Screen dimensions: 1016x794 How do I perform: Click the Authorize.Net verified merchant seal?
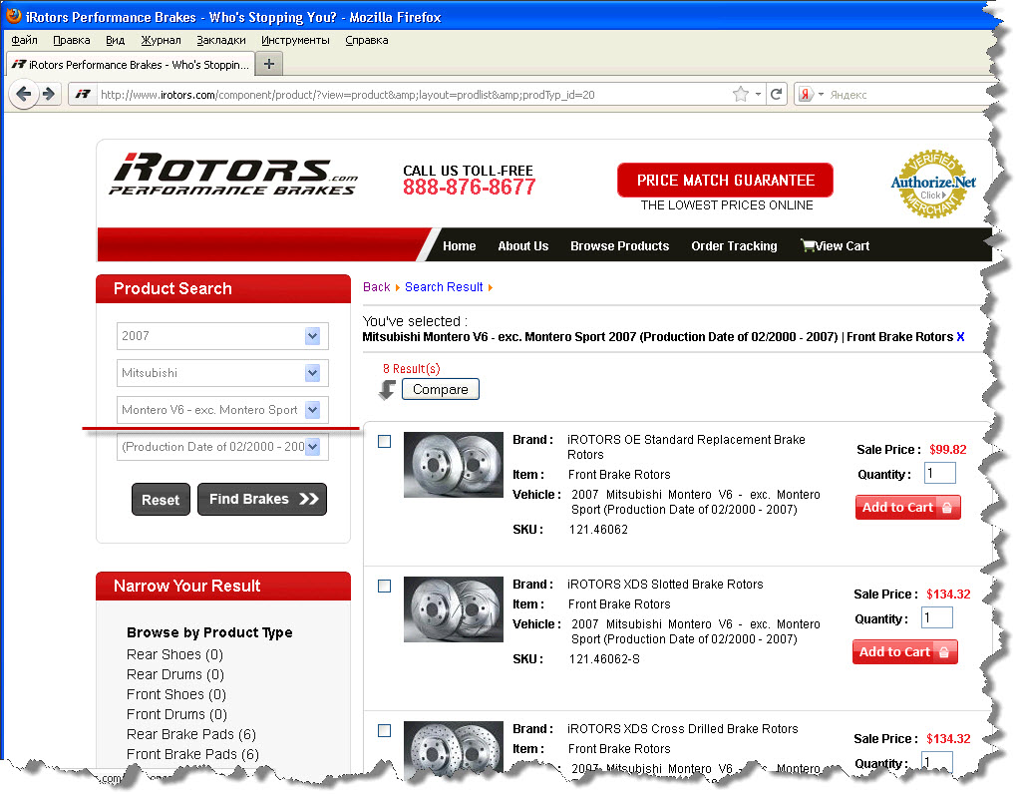pos(932,184)
